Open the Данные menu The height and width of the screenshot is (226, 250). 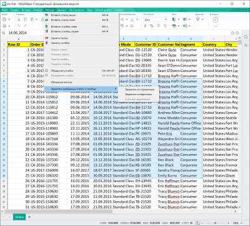(x=62, y=10)
